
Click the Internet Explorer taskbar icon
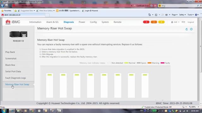pos(12,111)
